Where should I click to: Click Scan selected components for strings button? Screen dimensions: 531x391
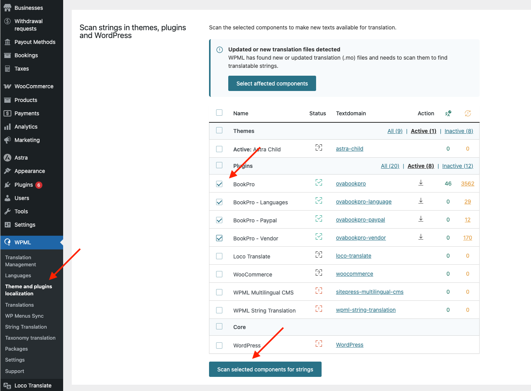click(x=265, y=369)
